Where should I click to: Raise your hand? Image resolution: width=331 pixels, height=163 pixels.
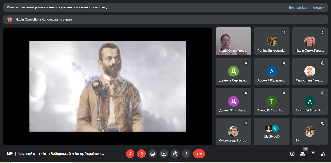point(175,154)
